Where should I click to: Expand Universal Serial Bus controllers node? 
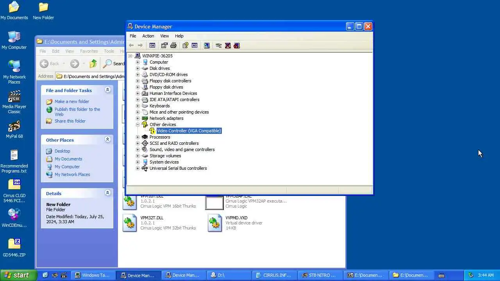pos(137,168)
